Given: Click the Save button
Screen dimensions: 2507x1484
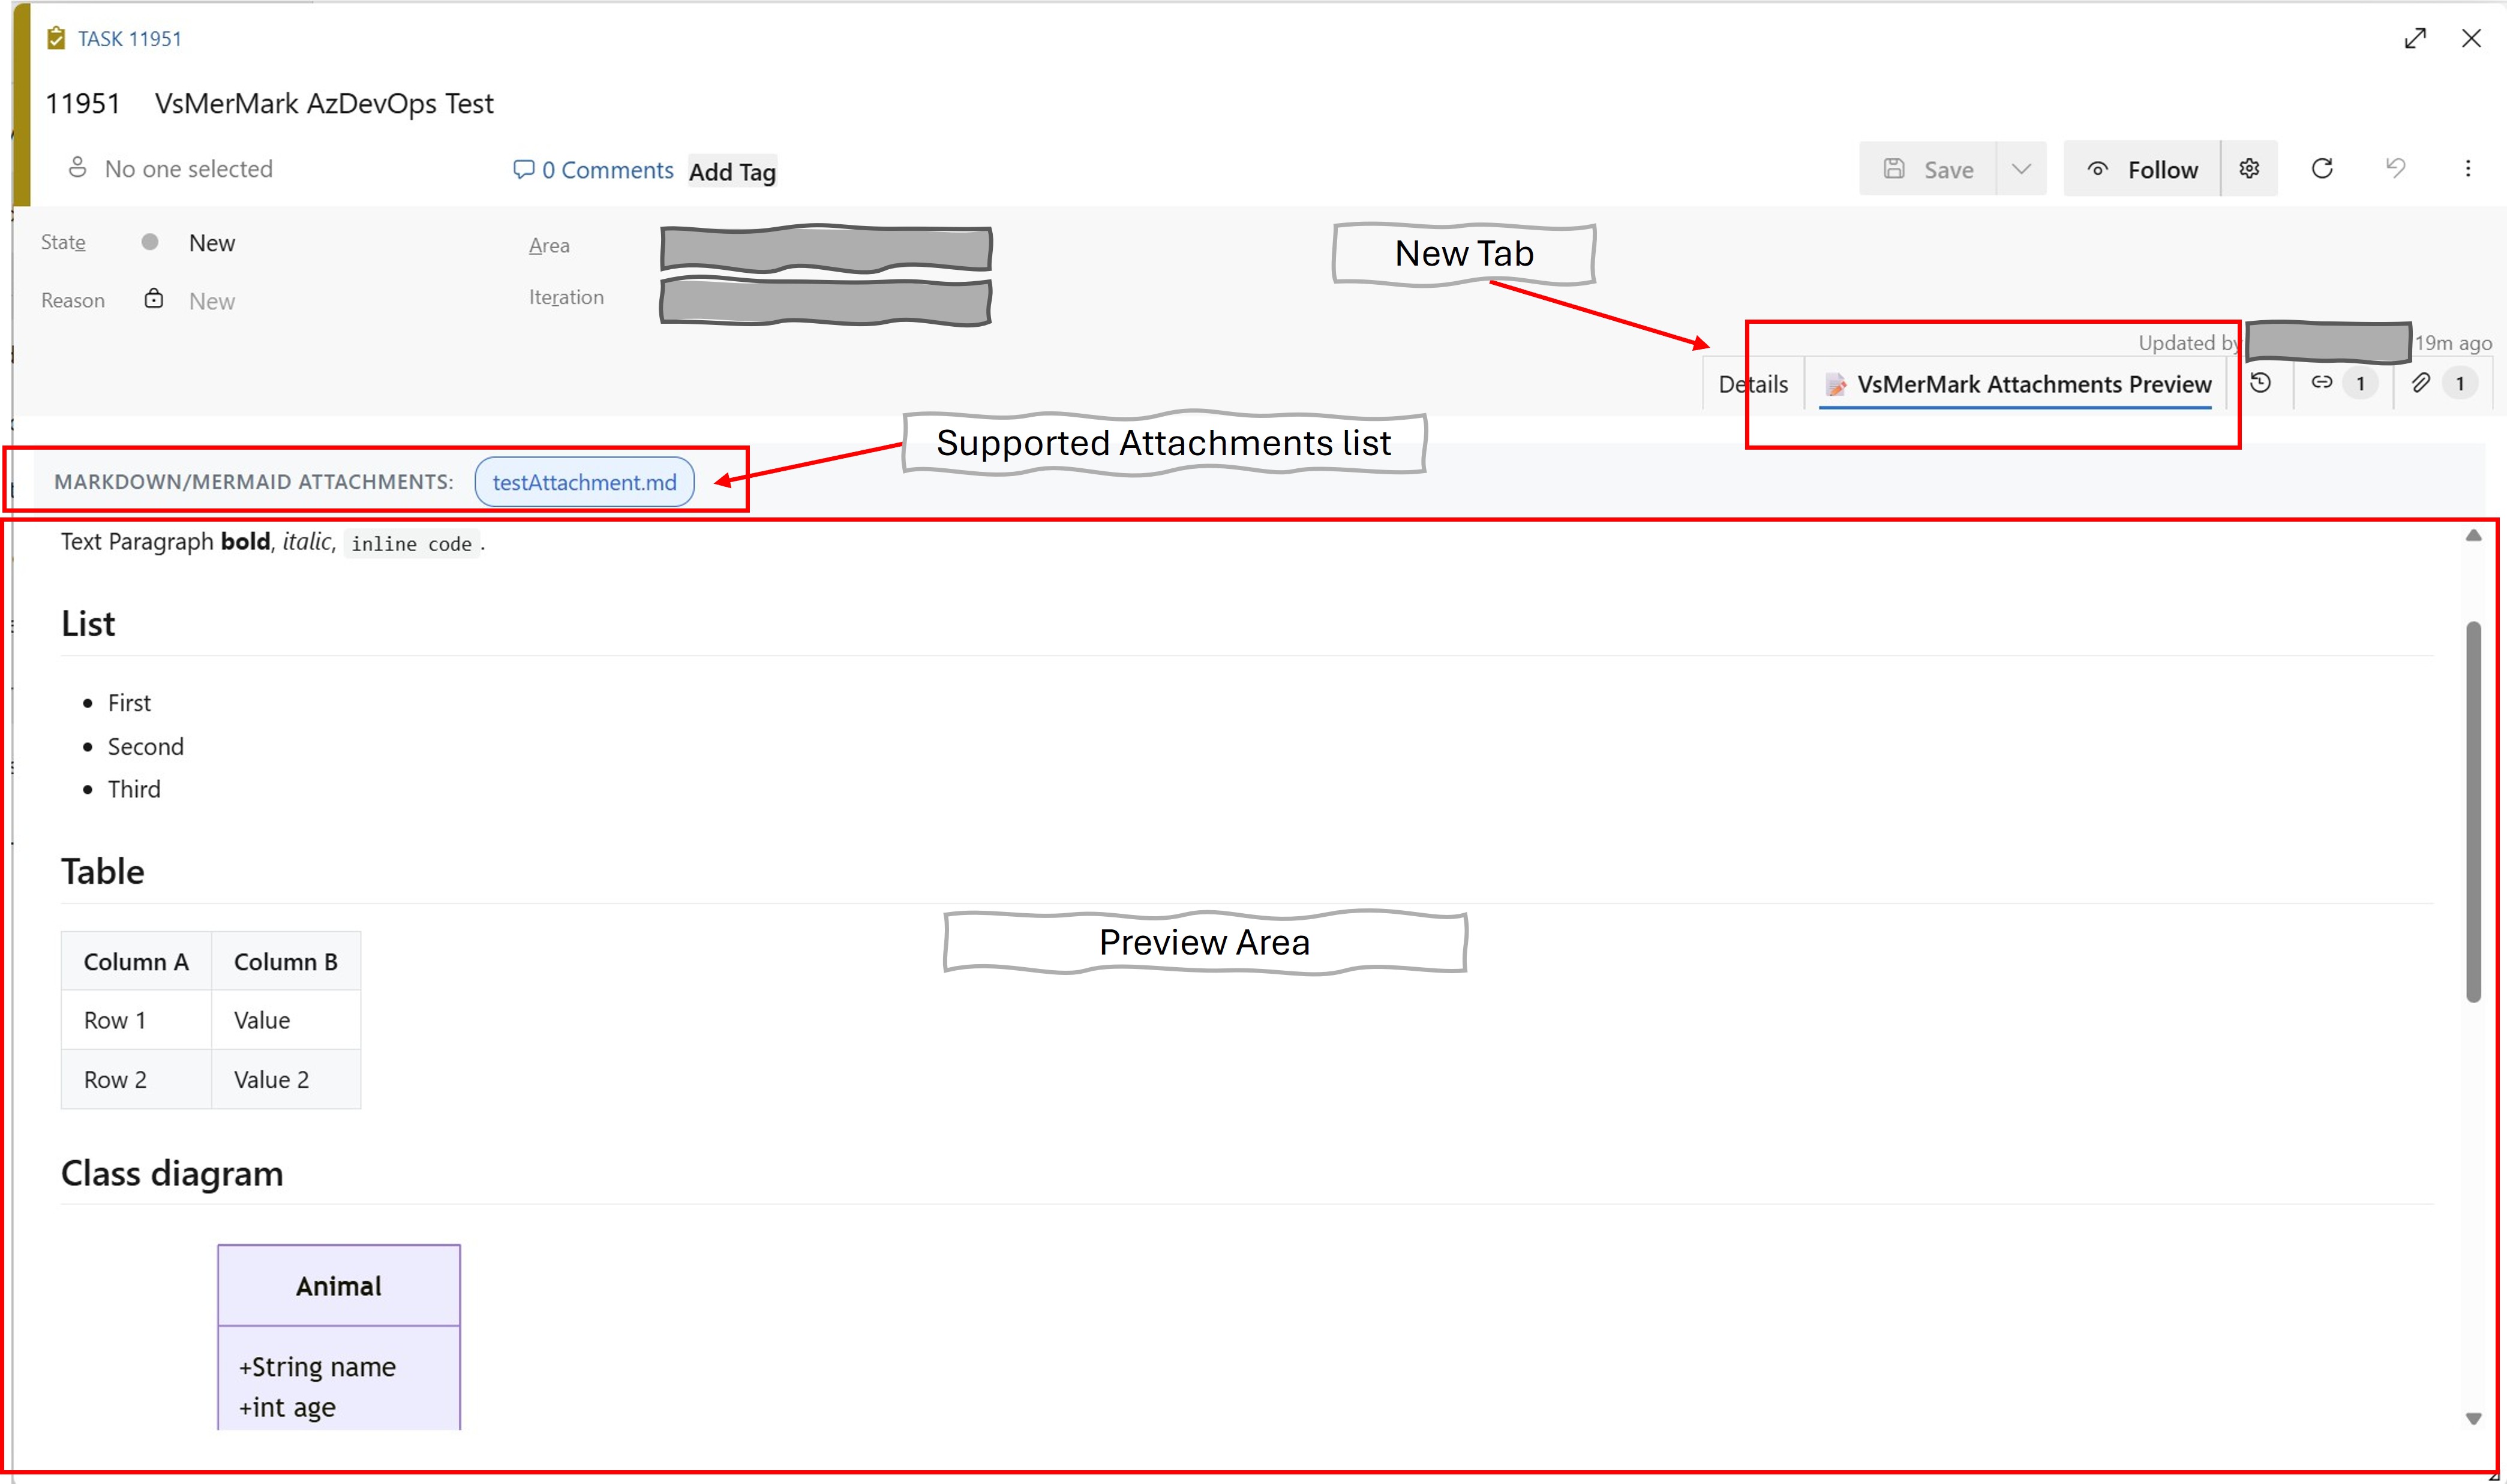Looking at the screenshot, I should coord(1927,169).
